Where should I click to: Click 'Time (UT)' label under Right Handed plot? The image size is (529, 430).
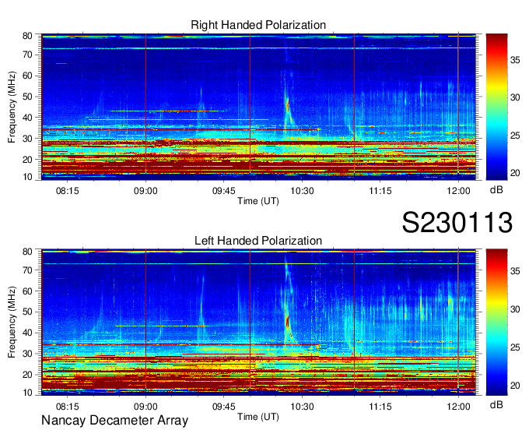coord(258,201)
